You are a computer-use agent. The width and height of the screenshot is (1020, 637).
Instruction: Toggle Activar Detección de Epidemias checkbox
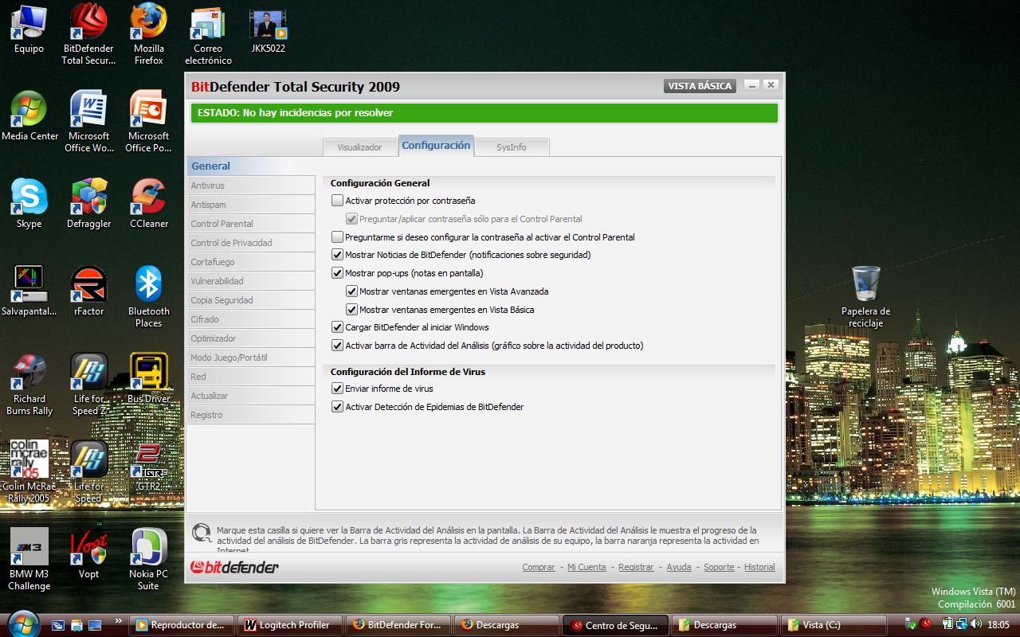[338, 407]
